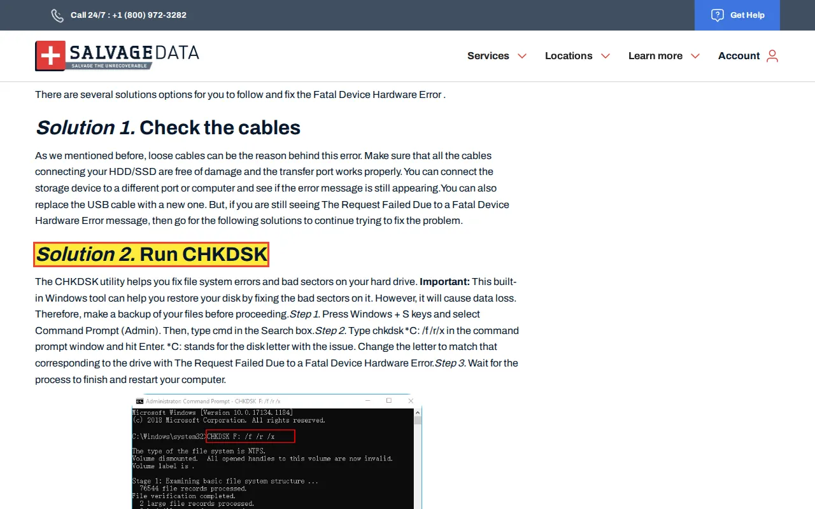This screenshot has width=815, height=509.
Task: Click the user profile icon beside Account
Action: point(772,56)
